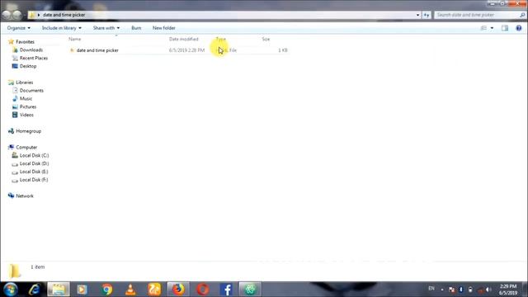Open Recent Places in navigation pane

(x=34, y=58)
